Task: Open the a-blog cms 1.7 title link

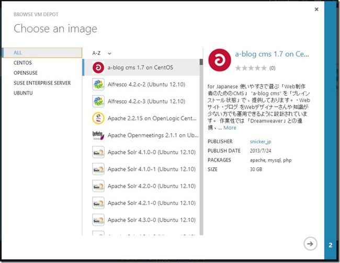Action: pos(272,54)
